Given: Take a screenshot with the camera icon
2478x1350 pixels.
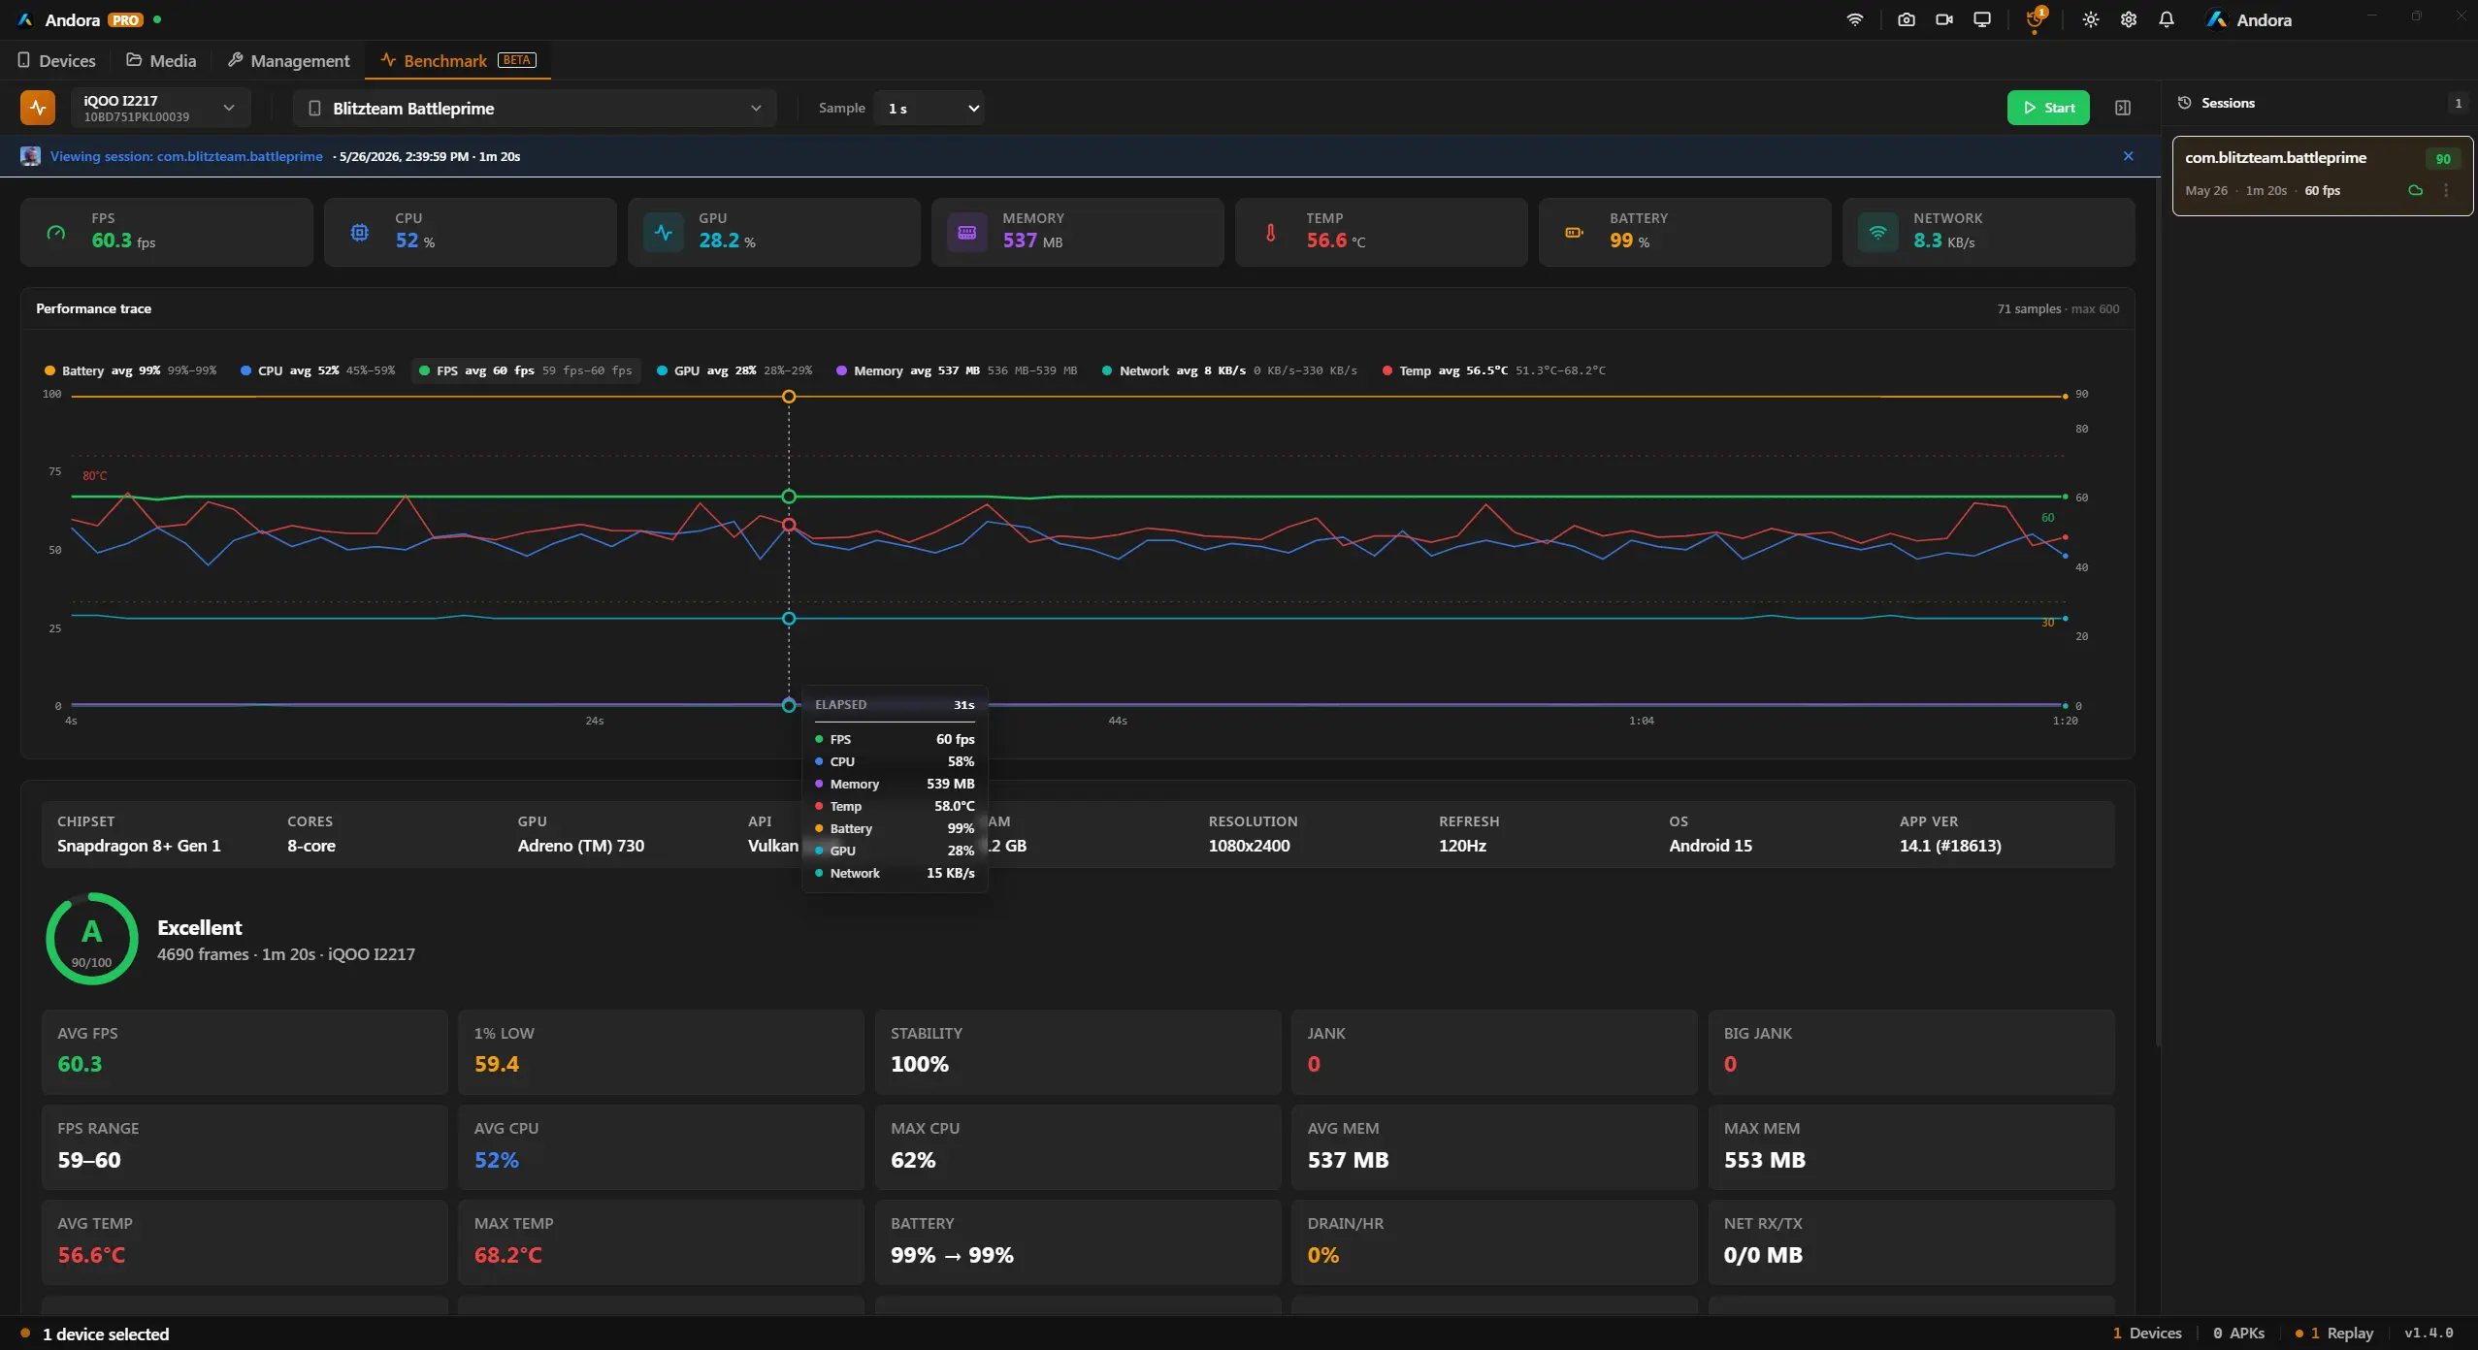Looking at the screenshot, I should (1907, 19).
